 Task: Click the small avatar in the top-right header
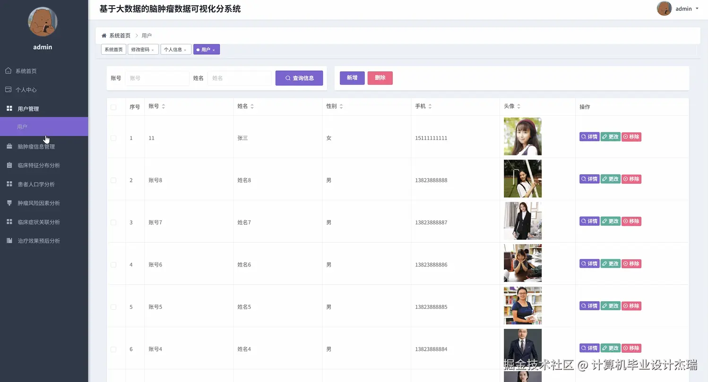[664, 8]
